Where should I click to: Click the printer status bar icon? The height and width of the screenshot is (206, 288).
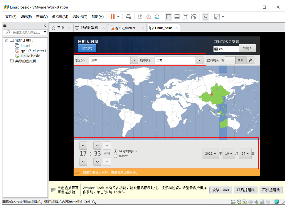(250, 202)
